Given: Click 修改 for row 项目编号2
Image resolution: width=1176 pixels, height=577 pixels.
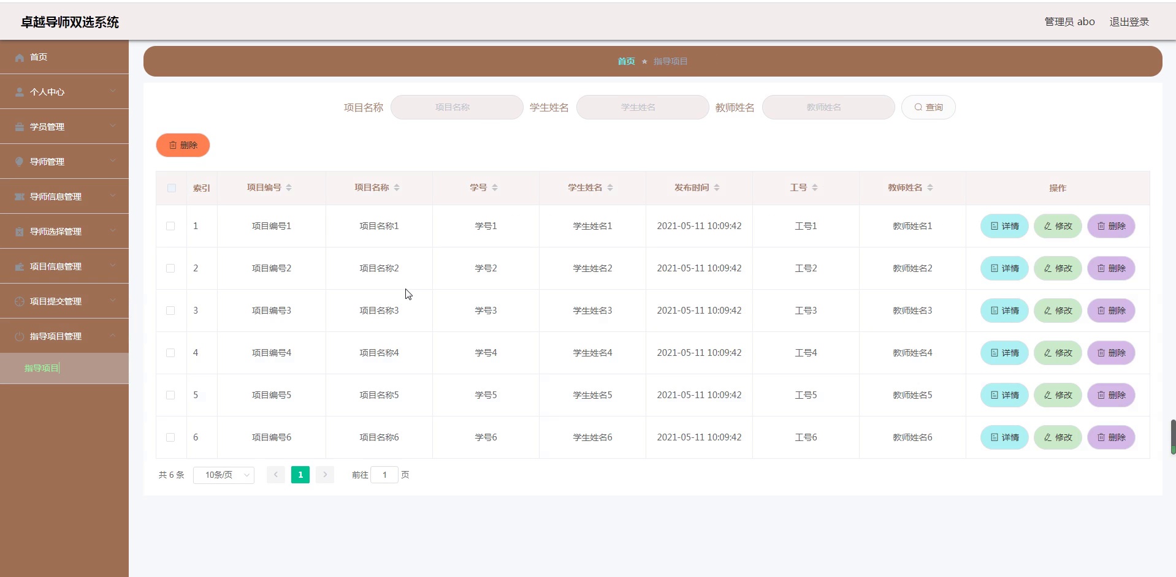Looking at the screenshot, I should pos(1058,268).
